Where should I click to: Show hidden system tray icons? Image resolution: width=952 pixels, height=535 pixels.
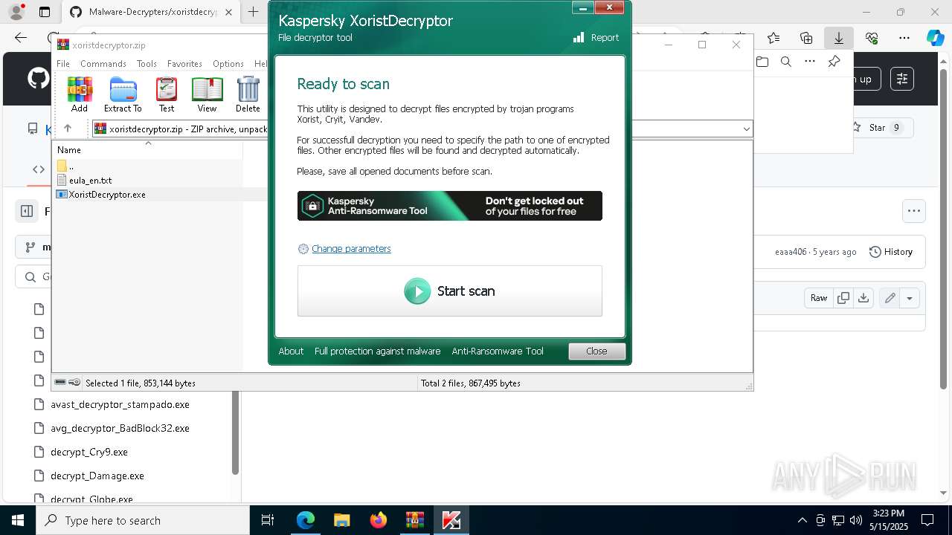pyautogui.click(x=802, y=520)
